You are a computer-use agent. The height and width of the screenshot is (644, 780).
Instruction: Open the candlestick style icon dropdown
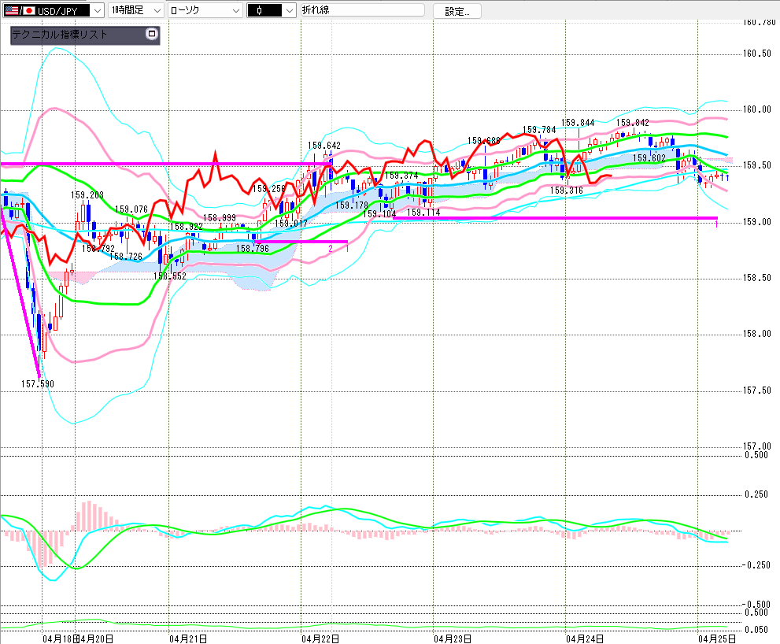coord(289,10)
